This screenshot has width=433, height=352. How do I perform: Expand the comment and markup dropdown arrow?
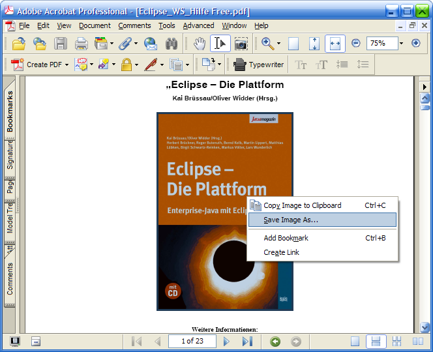(91, 65)
